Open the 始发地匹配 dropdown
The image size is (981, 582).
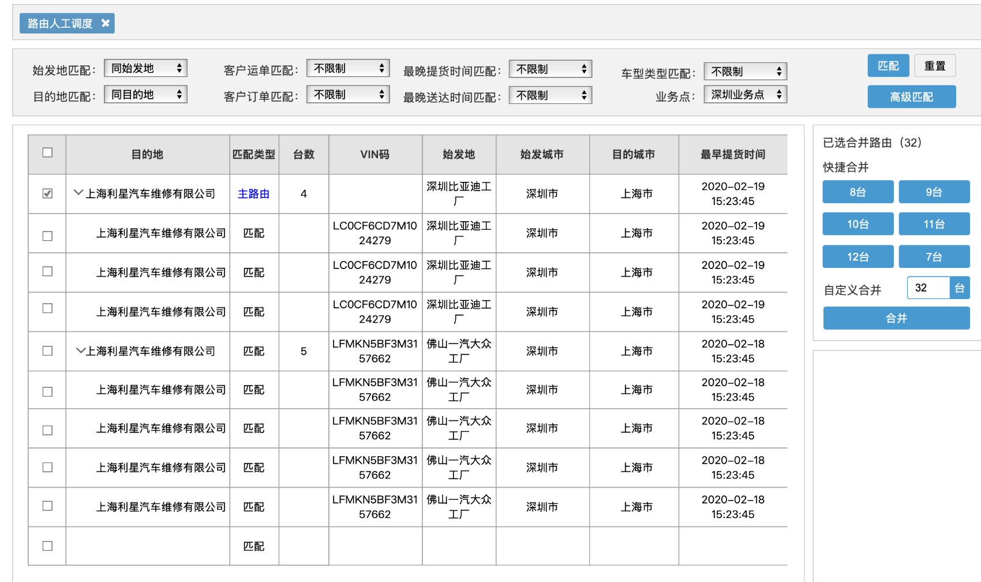pyautogui.click(x=145, y=68)
